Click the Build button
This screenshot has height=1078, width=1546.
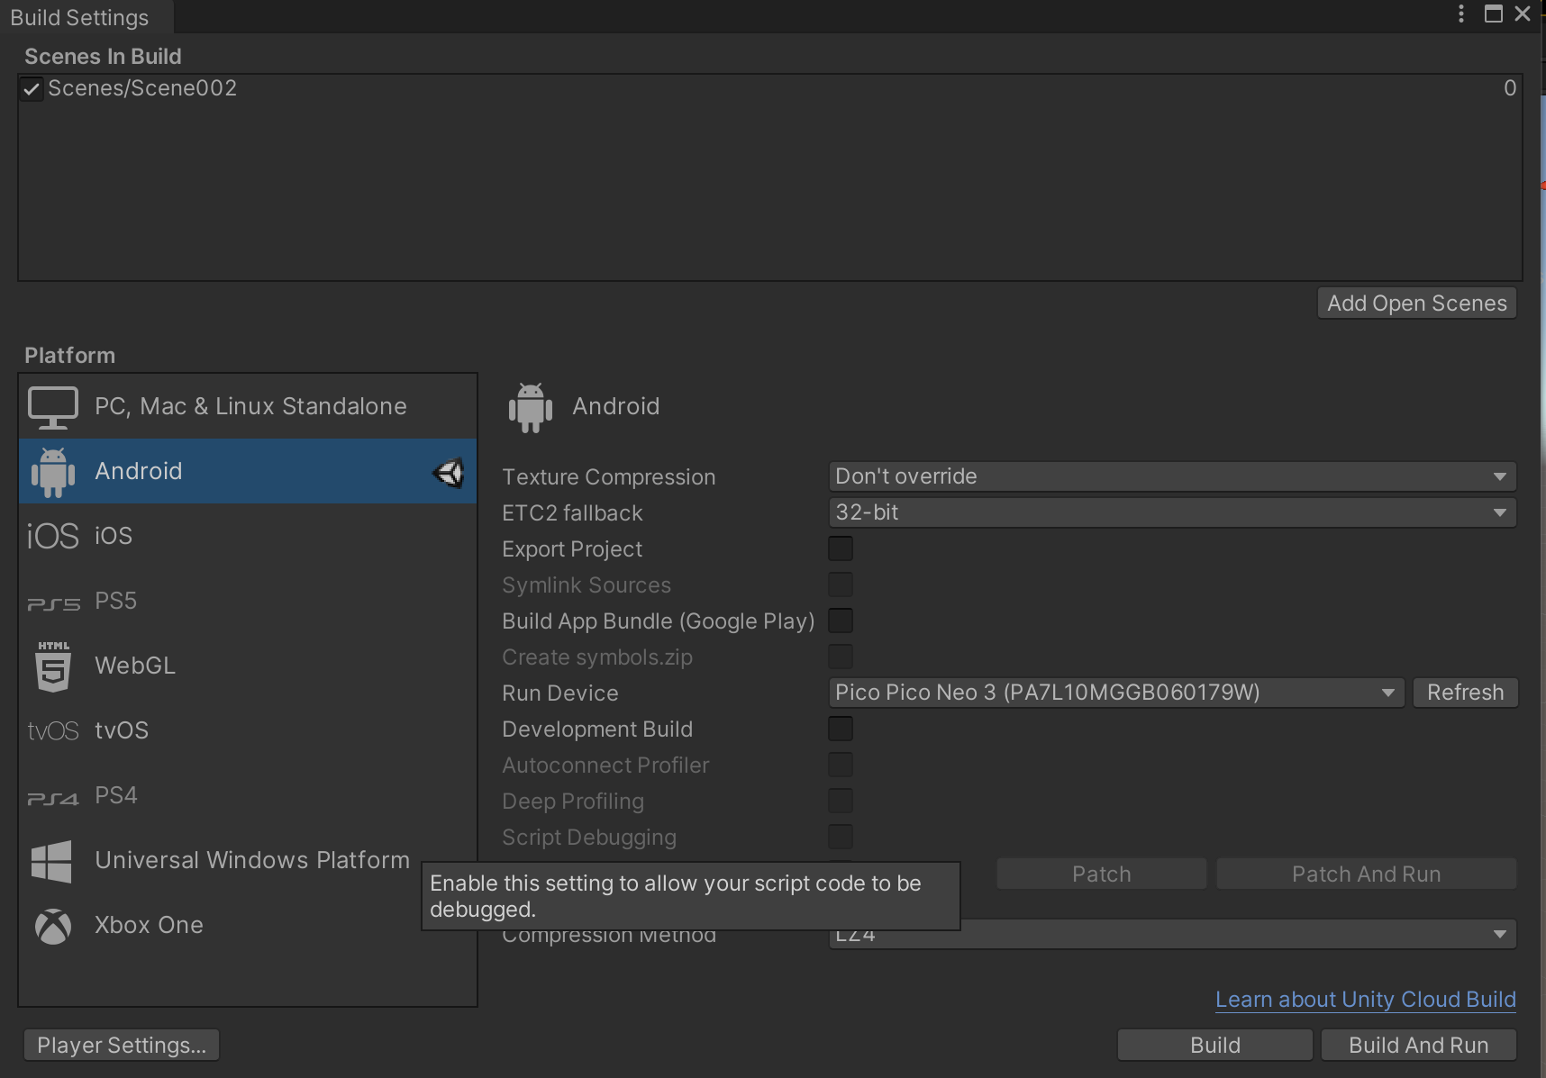(x=1215, y=1045)
